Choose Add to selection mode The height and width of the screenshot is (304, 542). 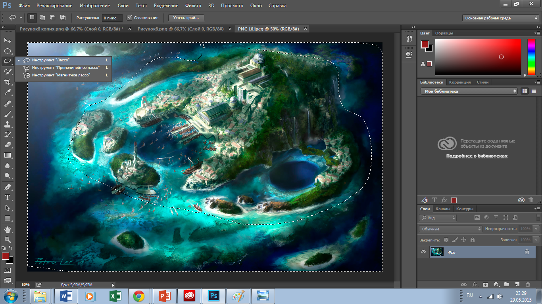point(42,17)
